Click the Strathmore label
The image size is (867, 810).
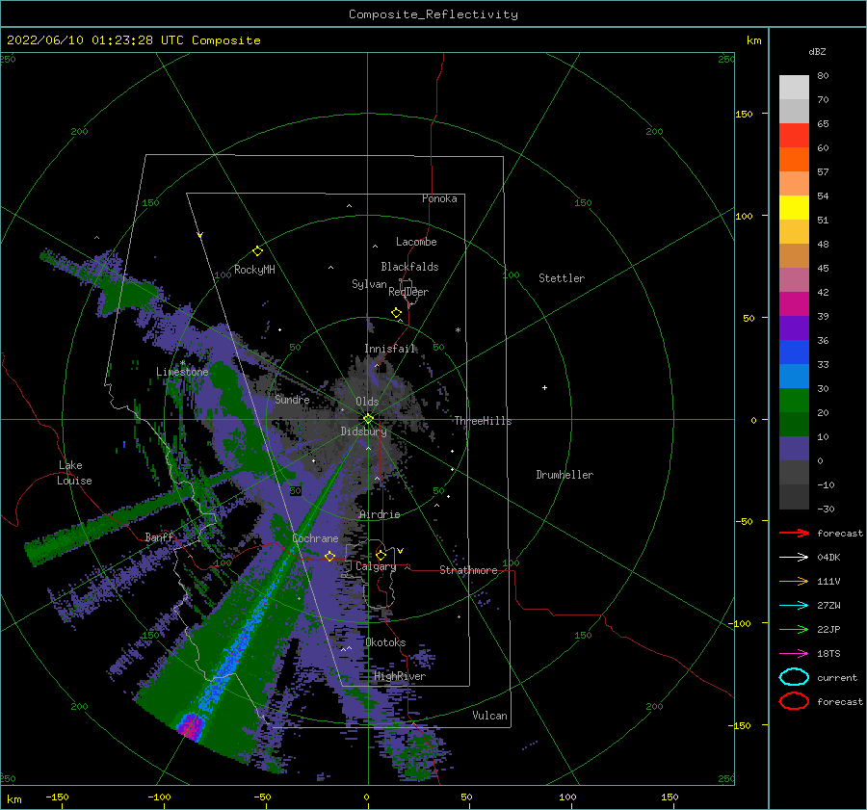click(x=468, y=570)
